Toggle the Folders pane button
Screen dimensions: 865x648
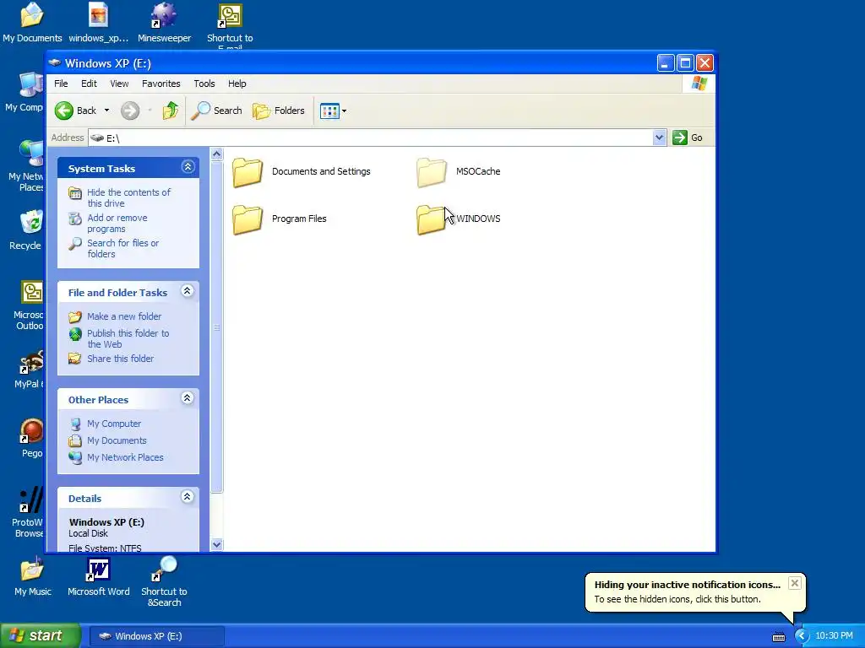click(x=279, y=111)
